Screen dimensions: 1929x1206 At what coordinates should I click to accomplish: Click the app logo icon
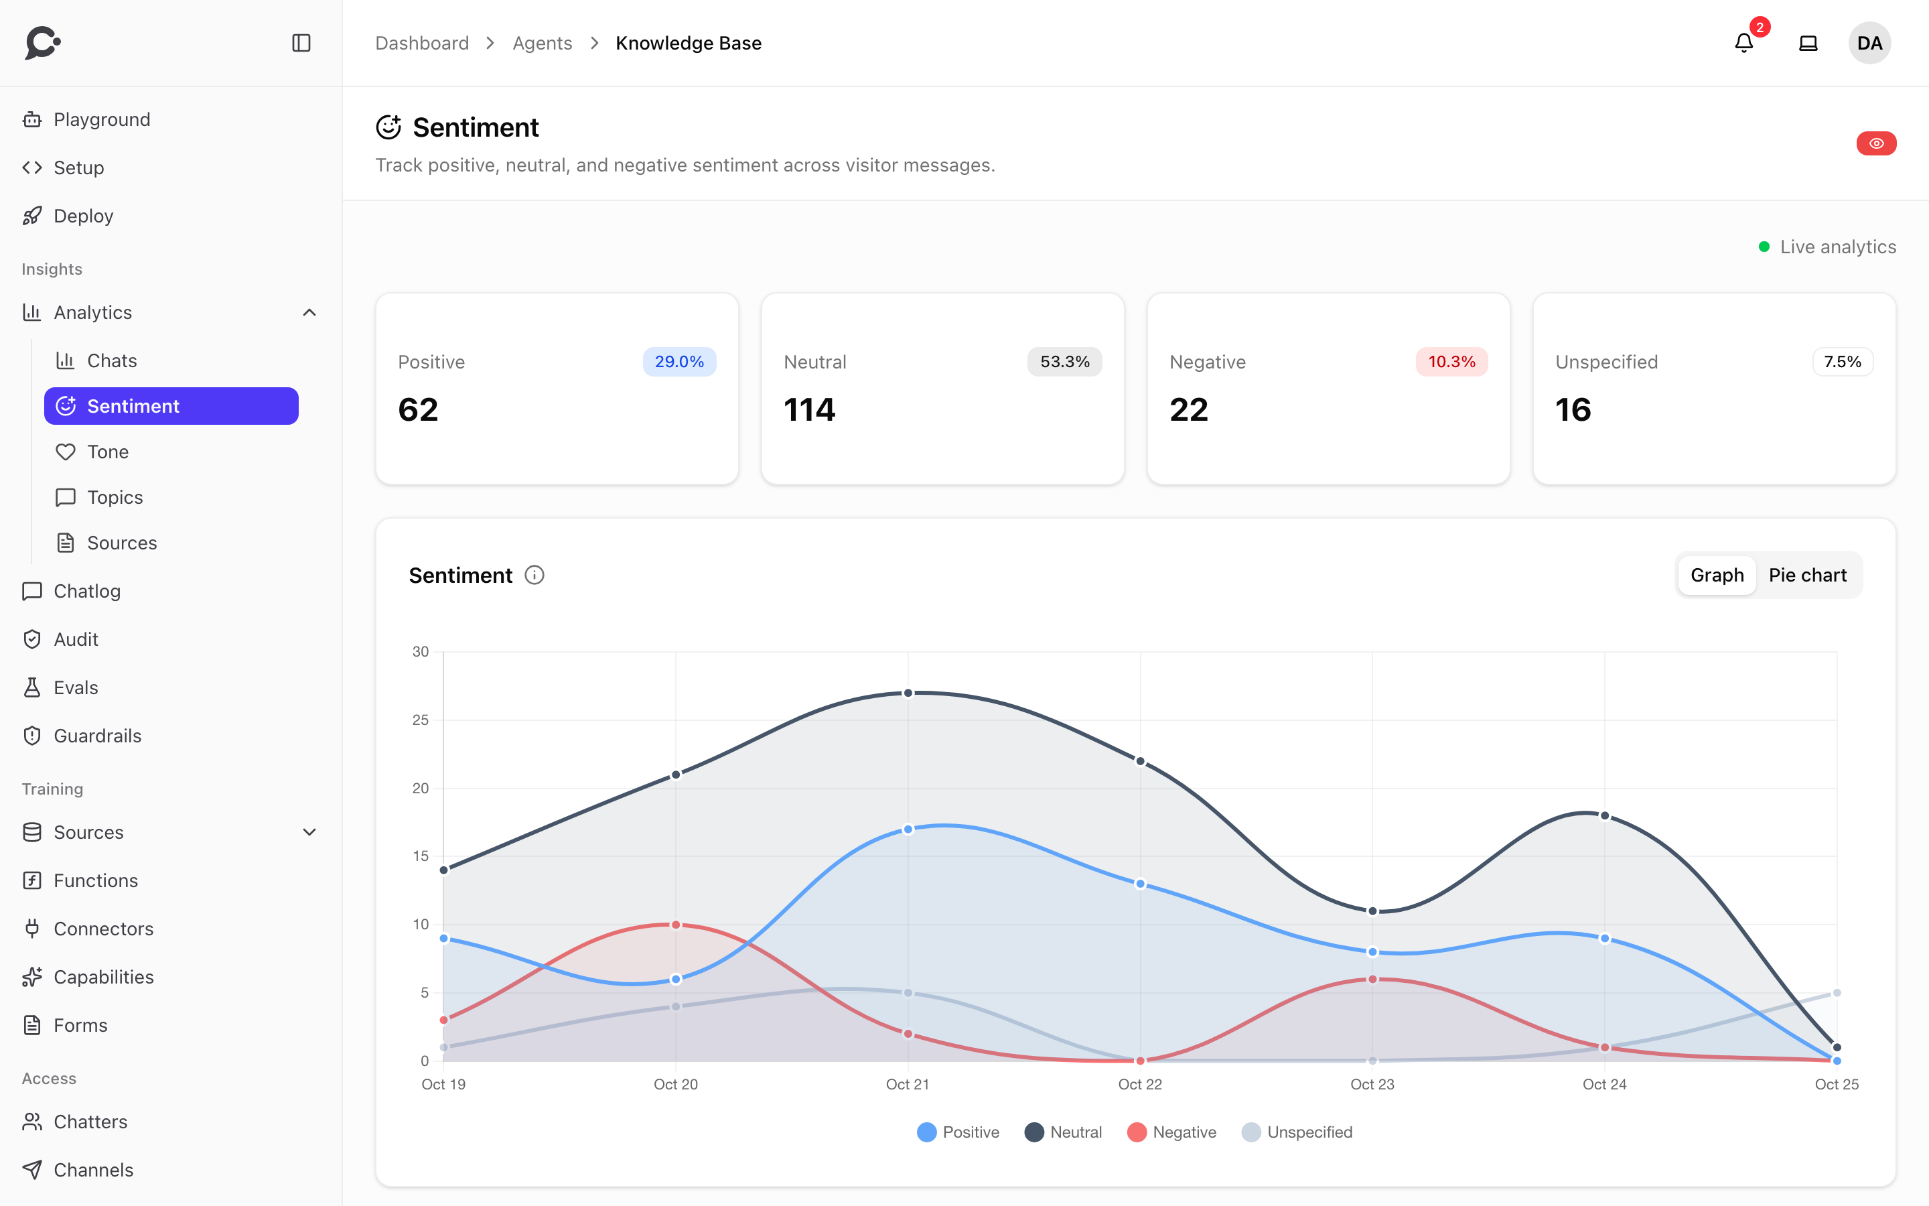coord(43,43)
